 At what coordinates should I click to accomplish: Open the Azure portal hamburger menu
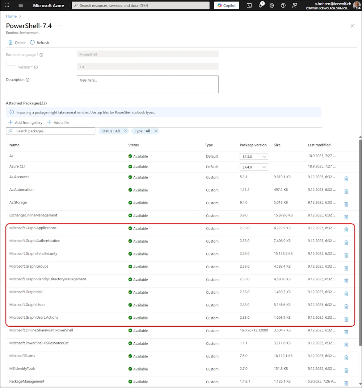coord(21,5)
